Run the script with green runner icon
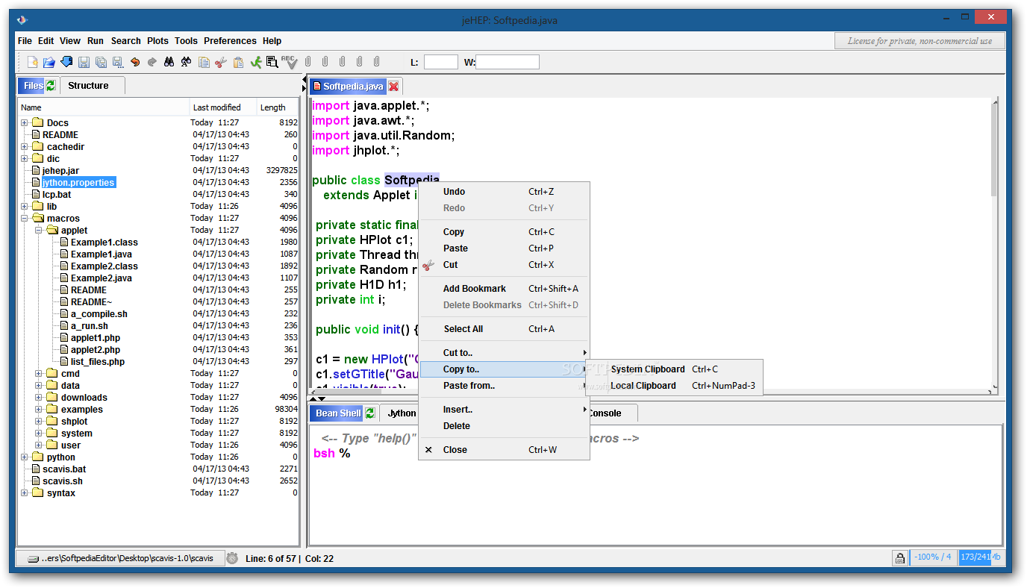 [x=255, y=62]
